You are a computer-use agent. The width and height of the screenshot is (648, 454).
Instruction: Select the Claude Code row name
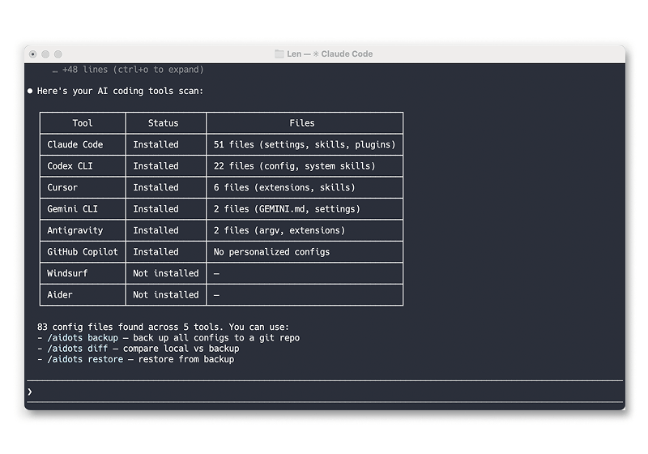click(75, 144)
